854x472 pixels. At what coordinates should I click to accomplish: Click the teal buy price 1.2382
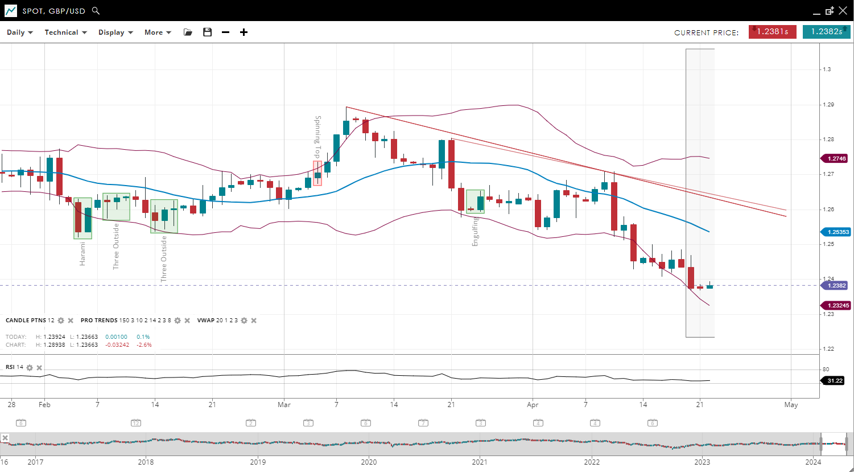click(826, 32)
